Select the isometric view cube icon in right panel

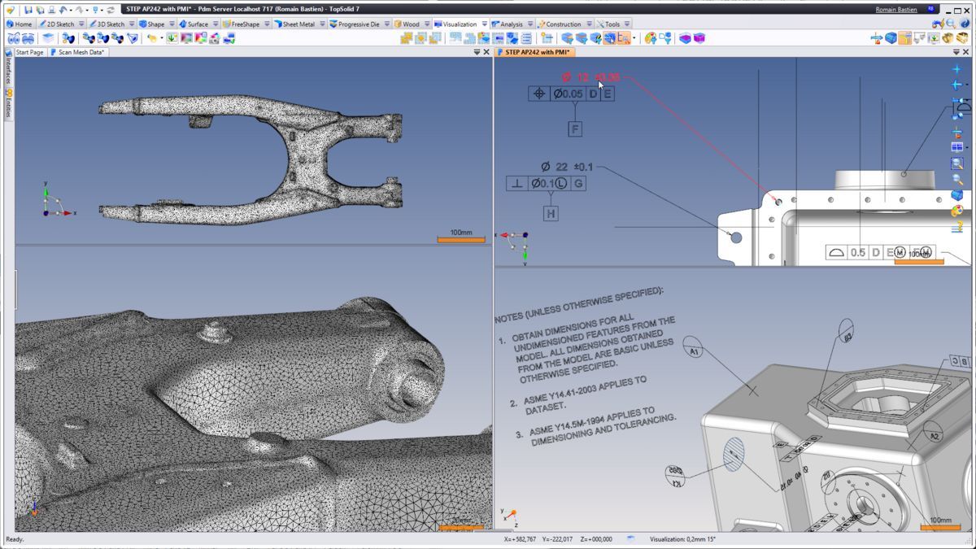[x=956, y=194]
